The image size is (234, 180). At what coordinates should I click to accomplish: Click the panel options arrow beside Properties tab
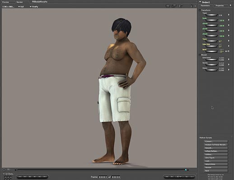coord(230,5)
